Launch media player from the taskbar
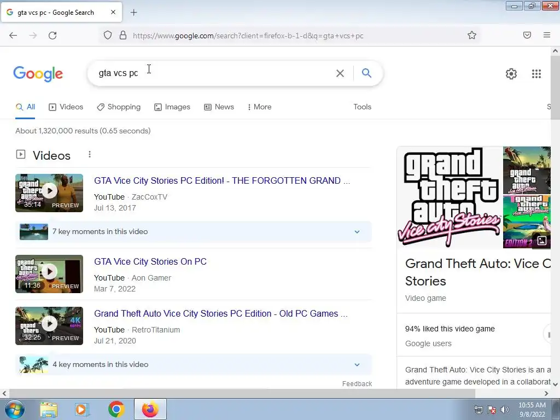Screen dimensions: 560x420 82,410
